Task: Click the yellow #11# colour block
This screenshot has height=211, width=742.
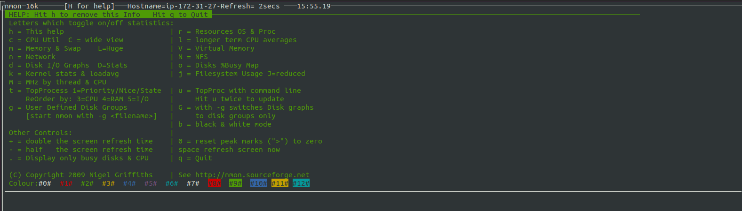Action: [x=279, y=183]
